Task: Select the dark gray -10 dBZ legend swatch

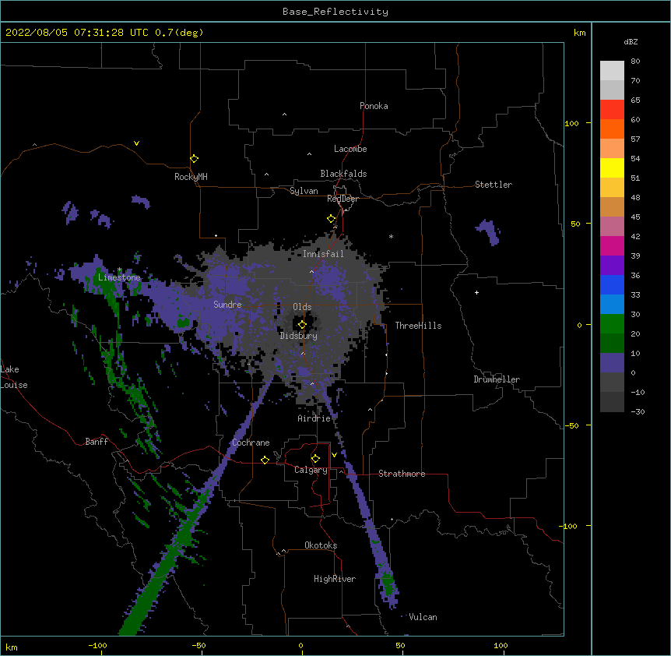Action: click(x=612, y=402)
